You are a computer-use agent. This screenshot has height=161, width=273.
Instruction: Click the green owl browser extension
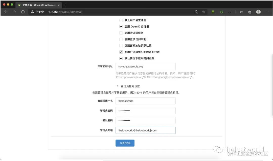(x=221, y=12)
